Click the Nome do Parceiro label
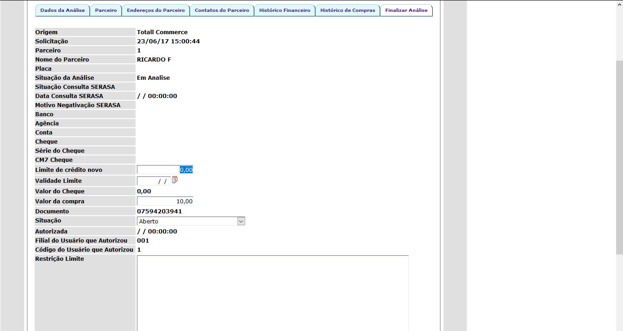Viewport: 623px width, 331px height. [x=62, y=60]
